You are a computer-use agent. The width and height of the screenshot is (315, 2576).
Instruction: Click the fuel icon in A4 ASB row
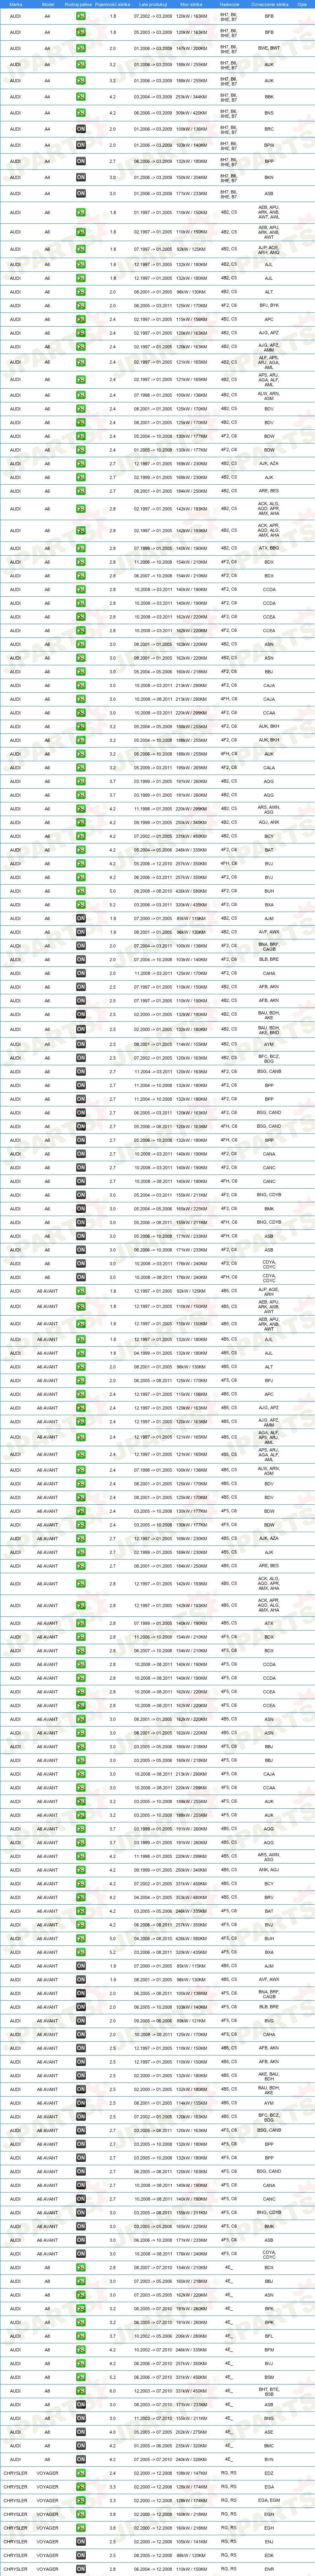pos(81,193)
